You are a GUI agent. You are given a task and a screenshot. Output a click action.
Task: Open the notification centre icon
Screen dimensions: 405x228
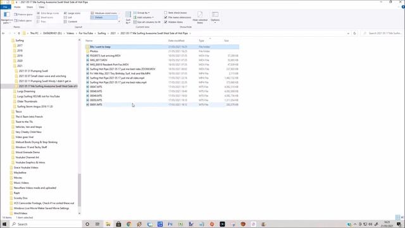pyautogui.click(x=399, y=224)
